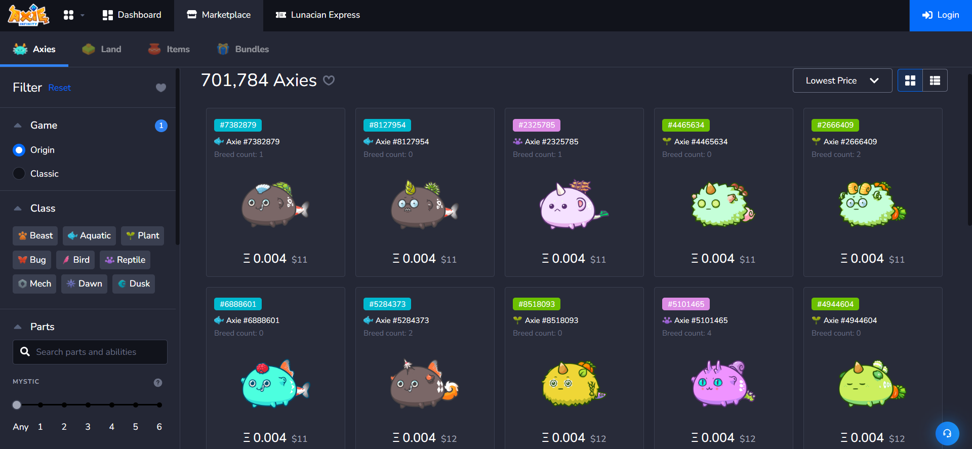The width and height of the screenshot is (972, 449).
Task: Expand the apps menu arrow in the header
Action: (83, 15)
